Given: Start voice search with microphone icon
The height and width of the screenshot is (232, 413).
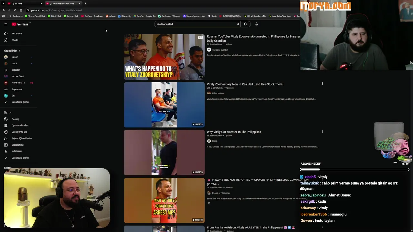Looking at the screenshot, I should tap(257, 24).
